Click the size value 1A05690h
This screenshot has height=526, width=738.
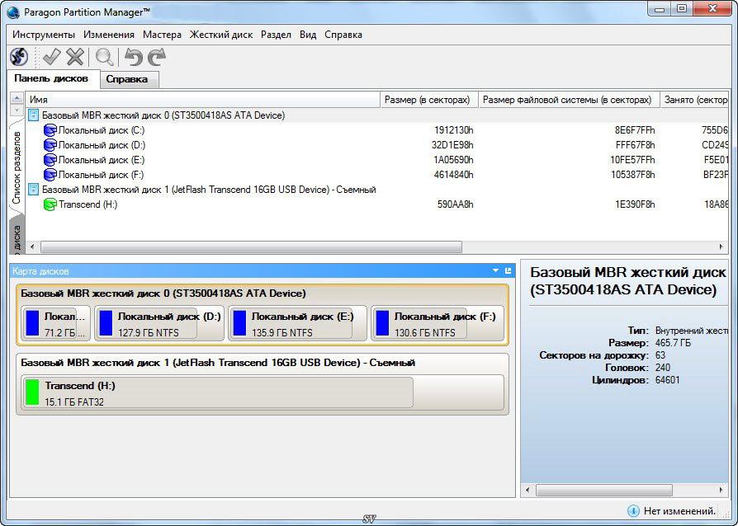[x=453, y=160]
